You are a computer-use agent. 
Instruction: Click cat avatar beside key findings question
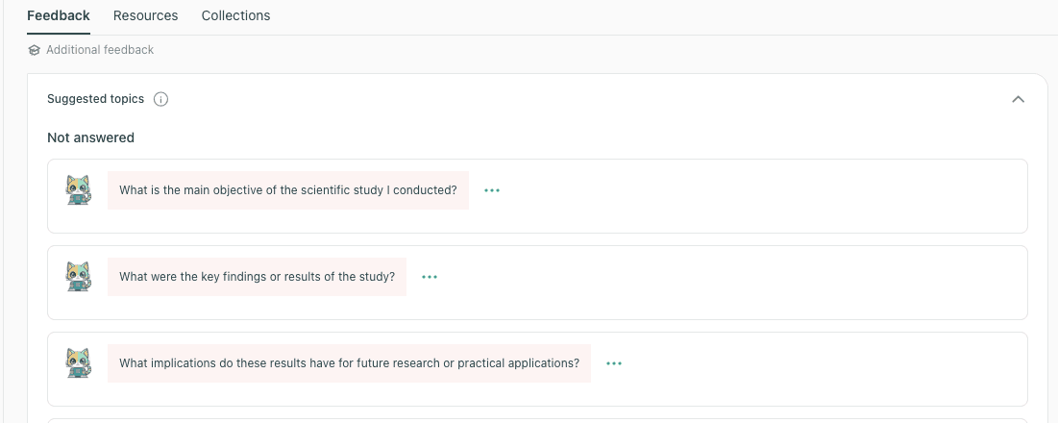78,277
